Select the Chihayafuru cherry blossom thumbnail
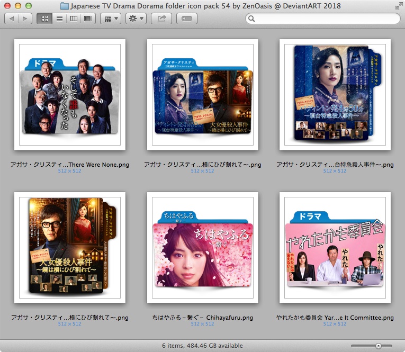Screen dimensions: 405x352 point(202,248)
